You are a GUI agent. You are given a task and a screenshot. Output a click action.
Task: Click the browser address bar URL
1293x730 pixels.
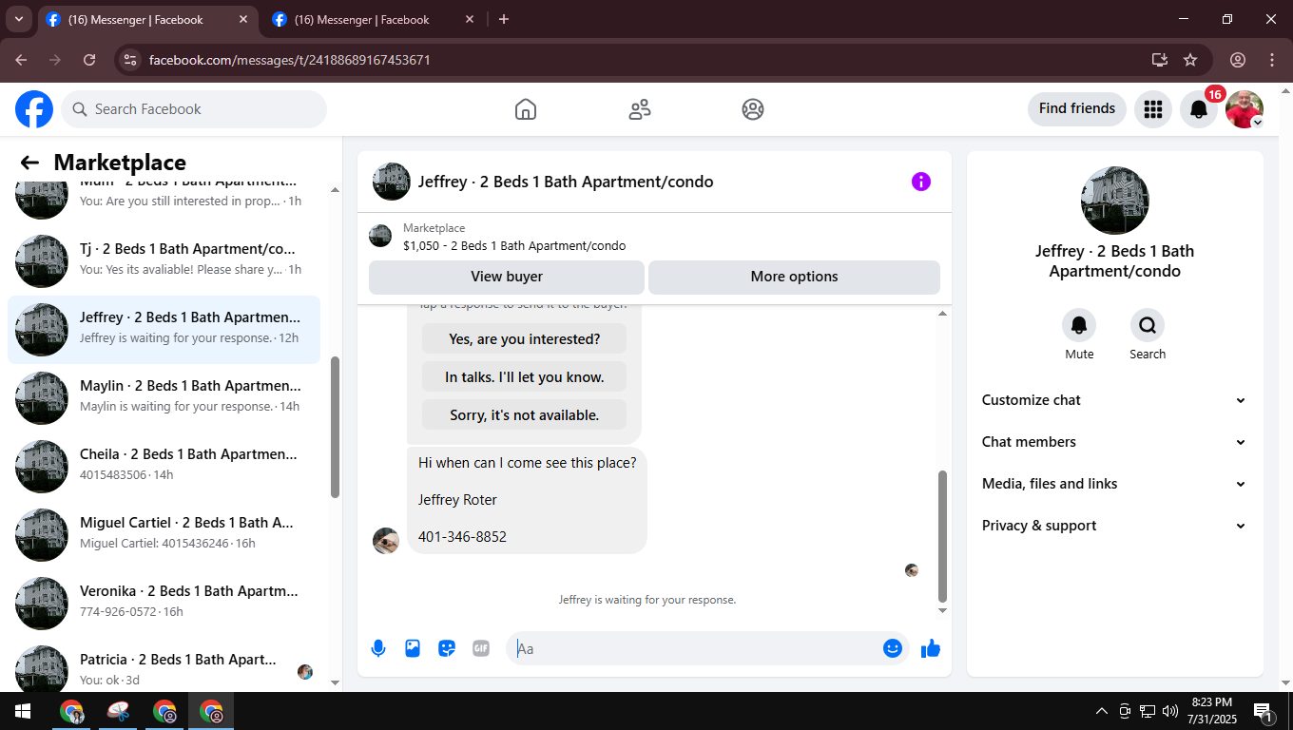290,60
